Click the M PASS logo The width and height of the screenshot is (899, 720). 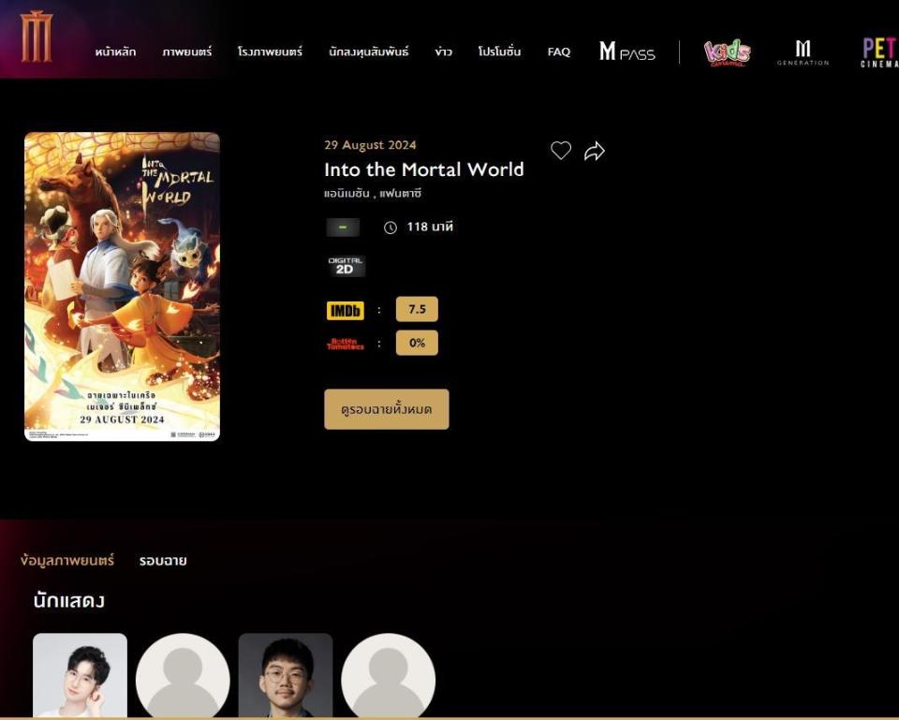click(626, 53)
